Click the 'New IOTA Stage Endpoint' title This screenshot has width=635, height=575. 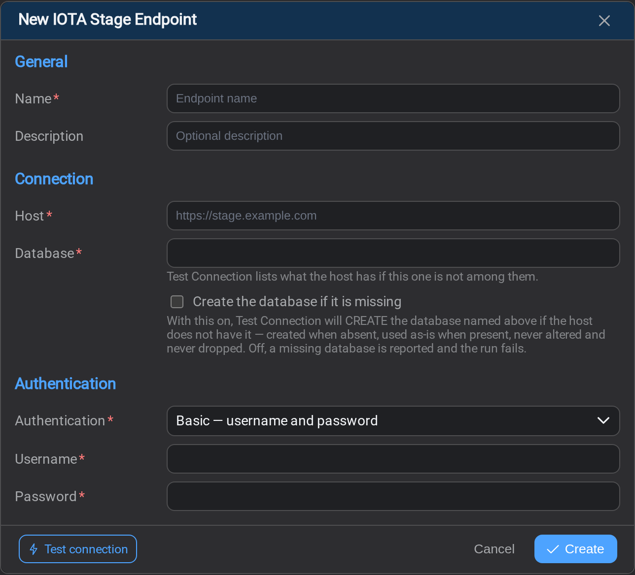click(x=107, y=19)
